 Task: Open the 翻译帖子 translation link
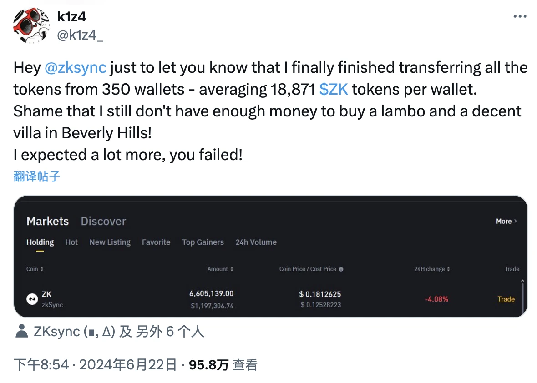point(36,176)
